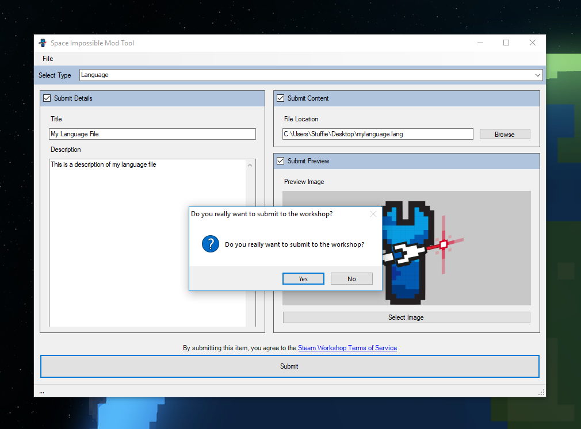581x429 pixels.
Task: Click the status bar '...' text
Action: click(x=42, y=392)
